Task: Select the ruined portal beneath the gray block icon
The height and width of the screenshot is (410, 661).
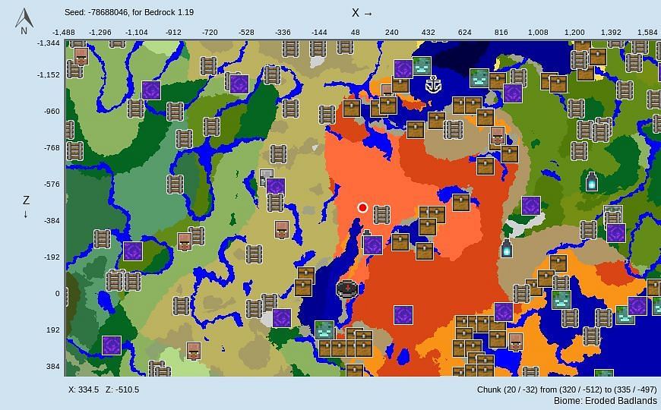Action: click(x=276, y=188)
